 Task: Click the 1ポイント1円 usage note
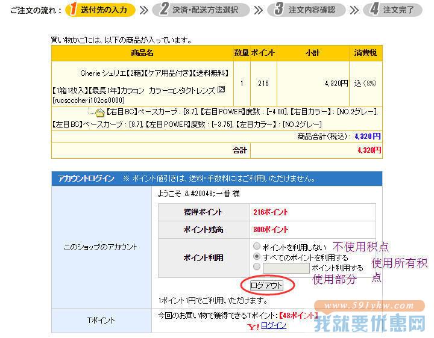tap(213, 301)
